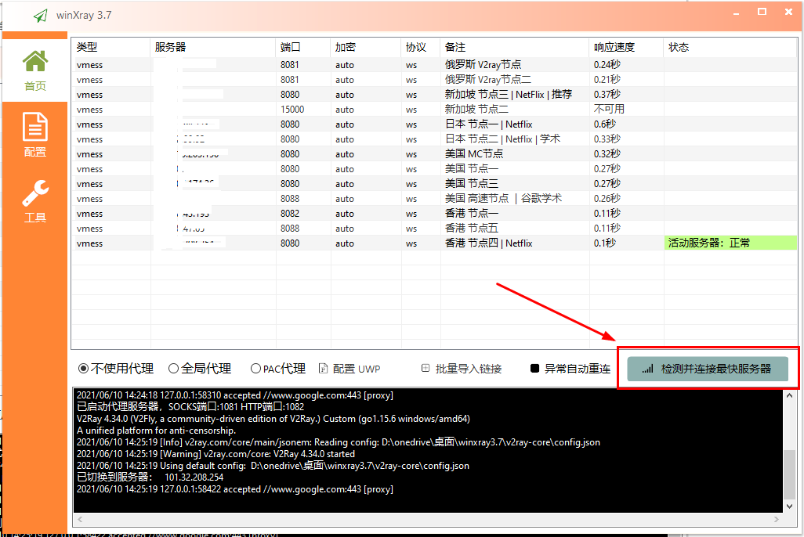This screenshot has width=804, height=537.
Task: Click the 批量导入链接 import option
Action: (x=462, y=369)
